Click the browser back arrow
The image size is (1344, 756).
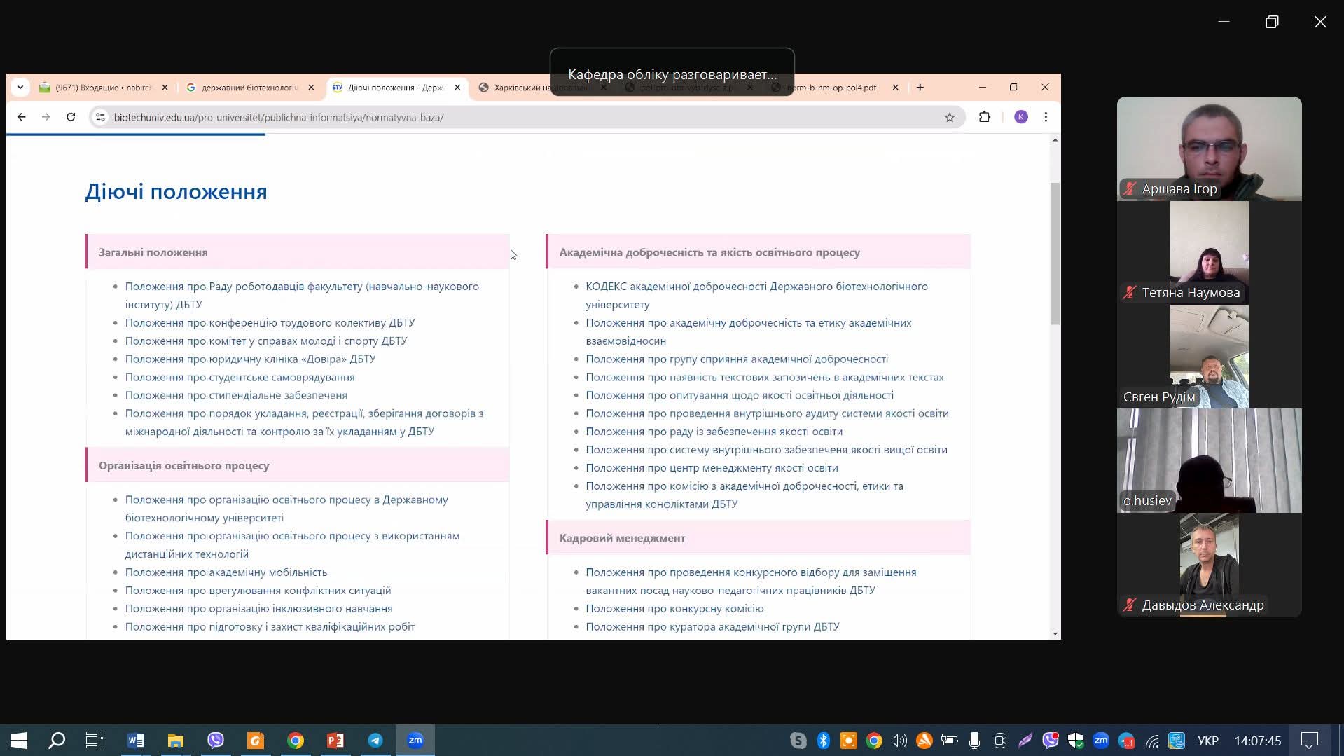click(x=22, y=117)
